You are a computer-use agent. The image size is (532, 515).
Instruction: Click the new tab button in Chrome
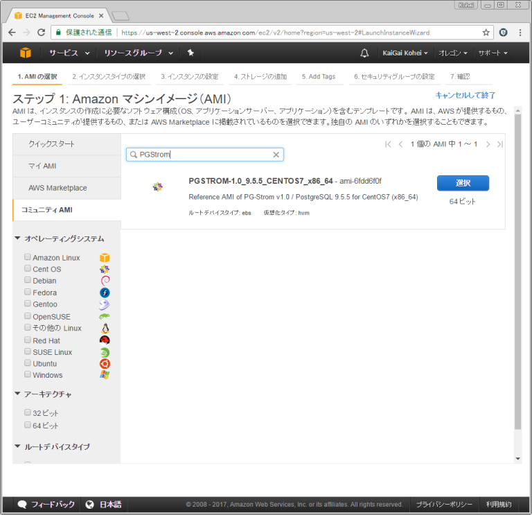coord(121,16)
